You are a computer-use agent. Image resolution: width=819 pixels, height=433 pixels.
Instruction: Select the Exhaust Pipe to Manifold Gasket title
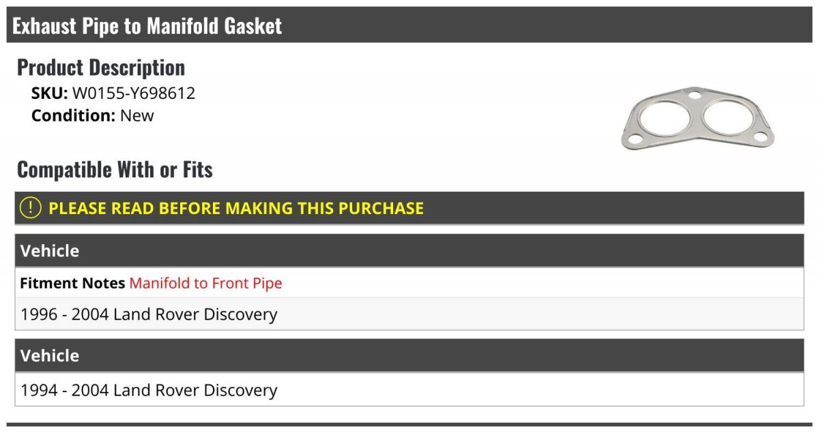tap(147, 26)
